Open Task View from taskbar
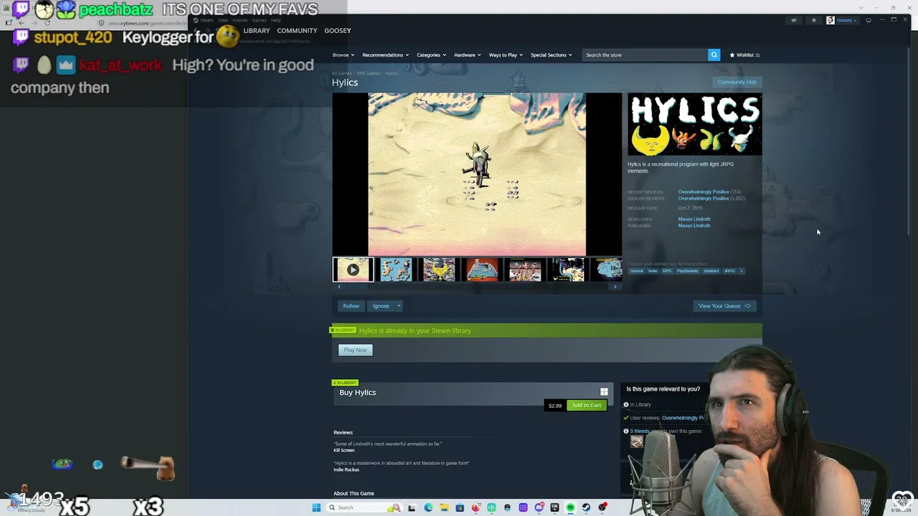The width and height of the screenshot is (918, 516). click(x=412, y=507)
